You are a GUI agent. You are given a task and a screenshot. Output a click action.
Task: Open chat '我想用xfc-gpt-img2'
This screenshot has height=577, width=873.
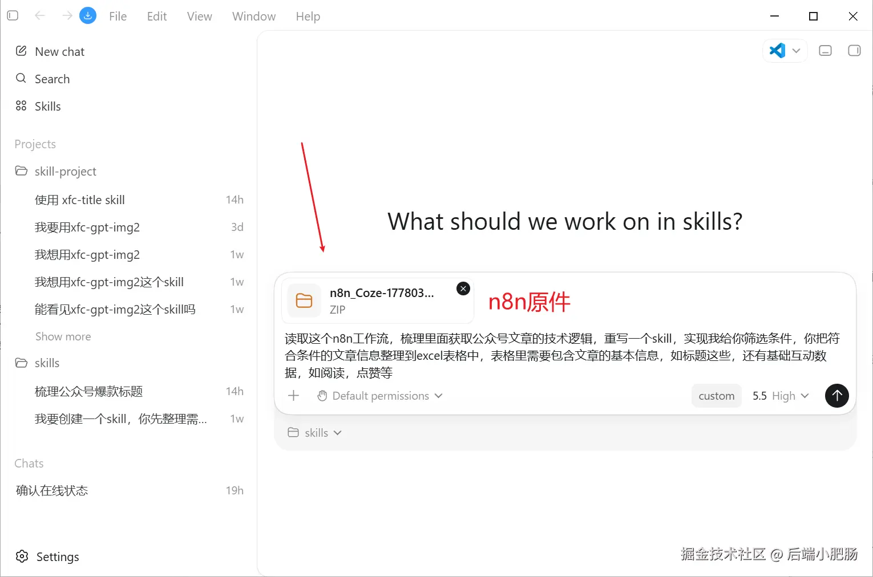click(129, 254)
